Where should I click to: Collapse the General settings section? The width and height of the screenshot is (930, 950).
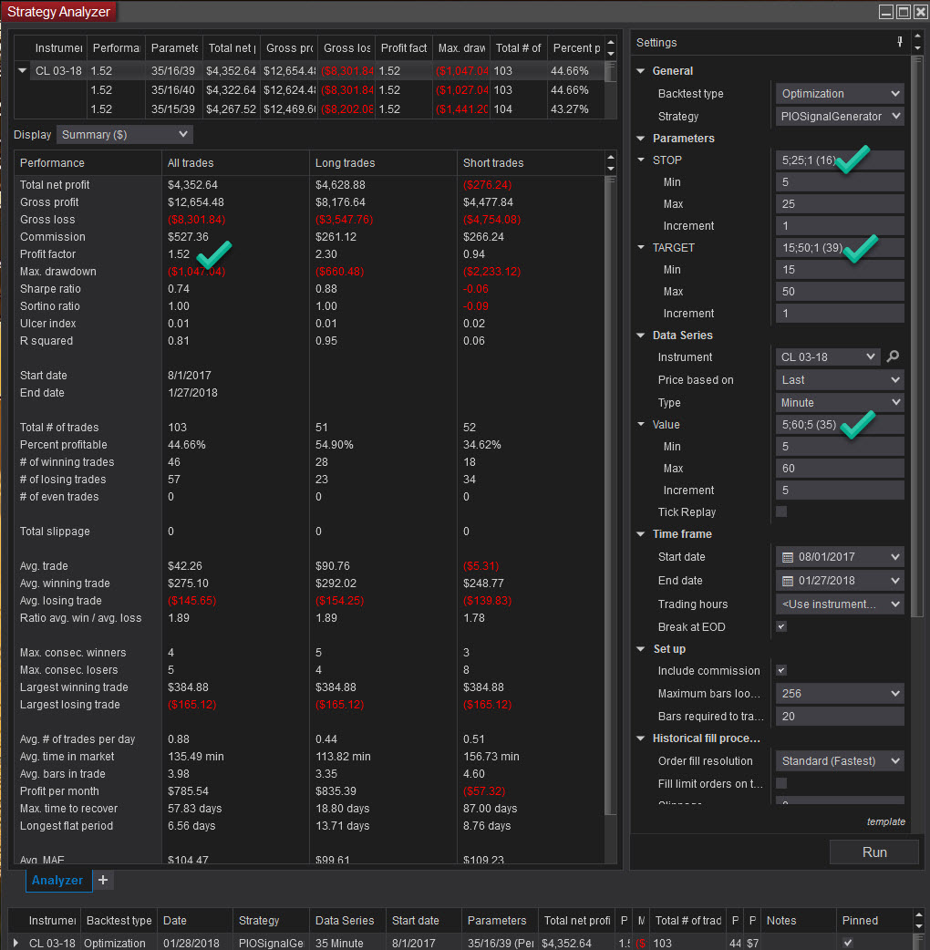point(641,71)
